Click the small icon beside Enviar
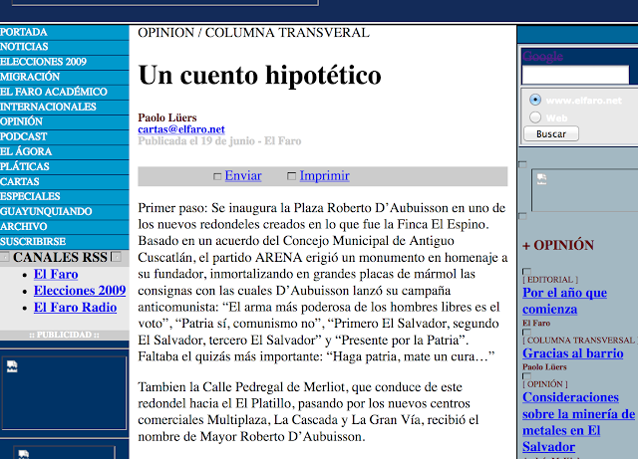638x459 pixels. [217, 176]
